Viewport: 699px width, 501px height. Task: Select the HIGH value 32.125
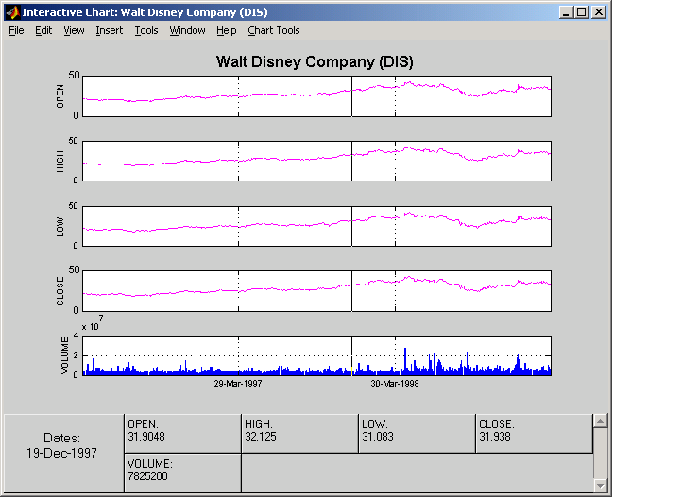261,437
